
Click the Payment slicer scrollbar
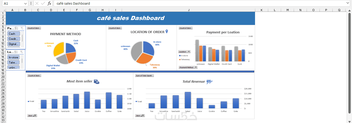click(x=22, y=38)
